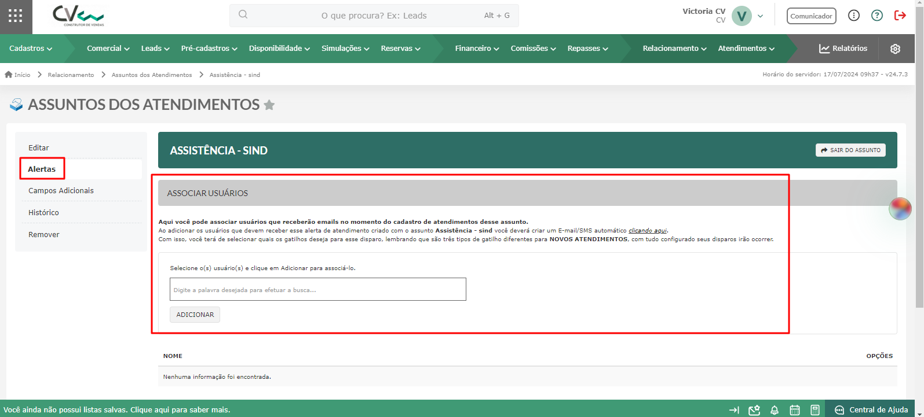Open the apps grid menu icon
The height and width of the screenshot is (417, 924).
[x=16, y=16]
